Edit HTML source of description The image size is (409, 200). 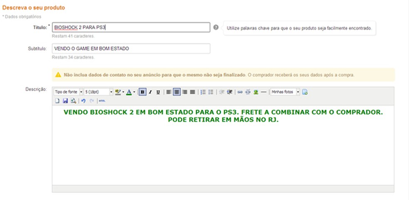pos(102,101)
